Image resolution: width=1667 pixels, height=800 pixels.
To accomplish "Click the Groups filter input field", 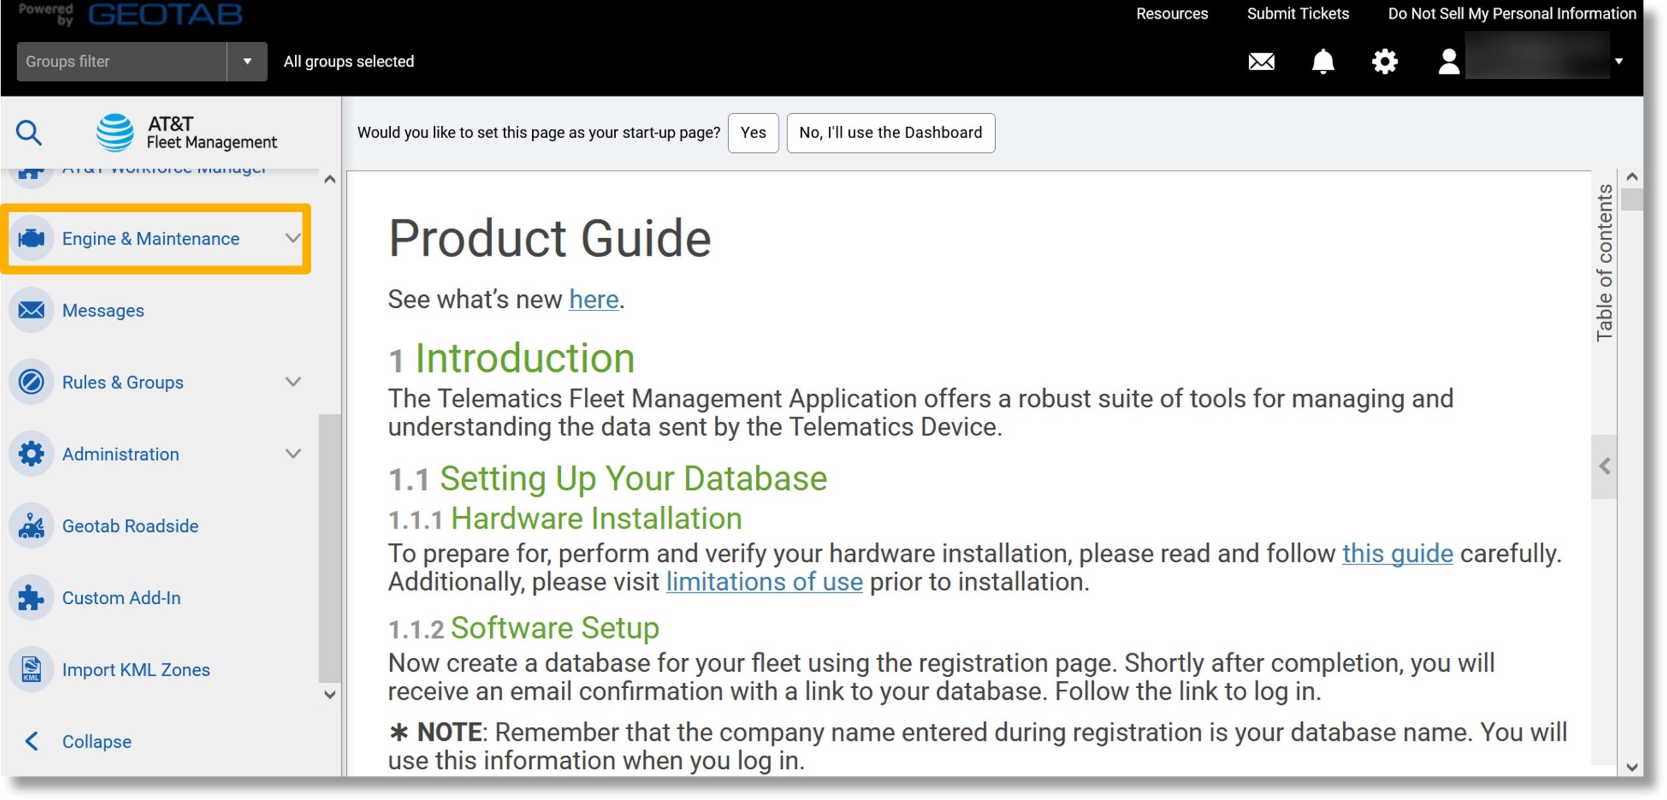I will [121, 62].
